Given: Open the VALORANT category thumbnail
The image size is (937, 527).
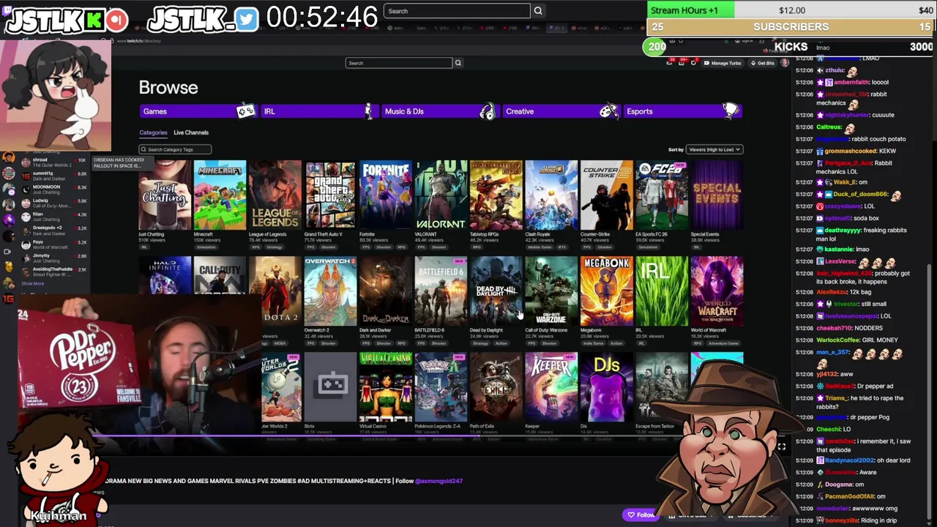Looking at the screenshot, I should click(441, 195).
